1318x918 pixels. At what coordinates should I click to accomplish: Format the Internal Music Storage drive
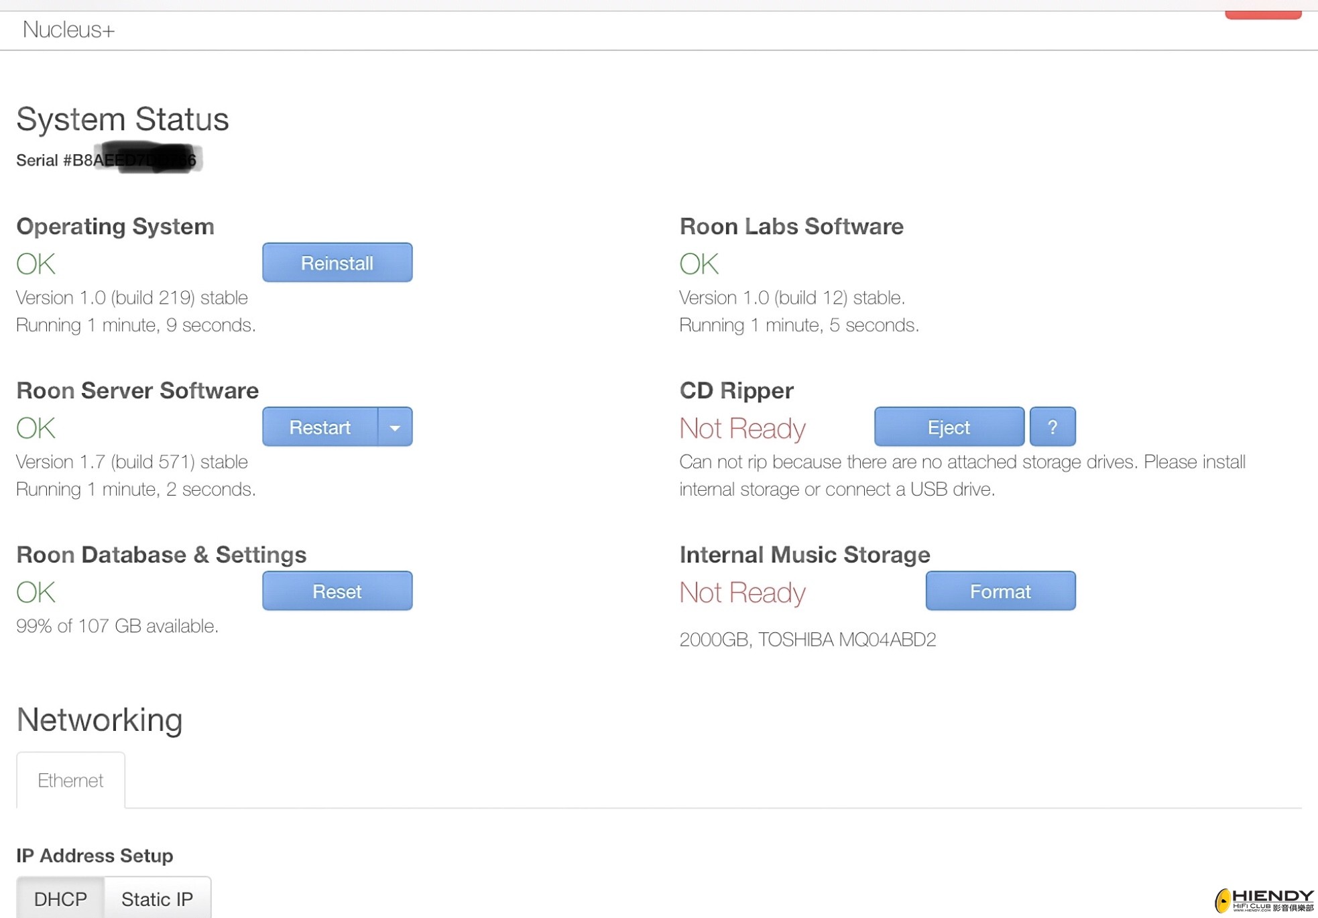point(1000,591)
